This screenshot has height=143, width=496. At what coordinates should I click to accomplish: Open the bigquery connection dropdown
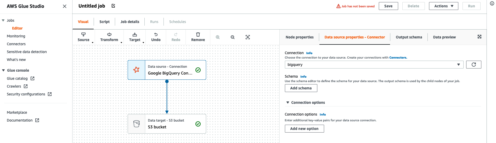374,65
